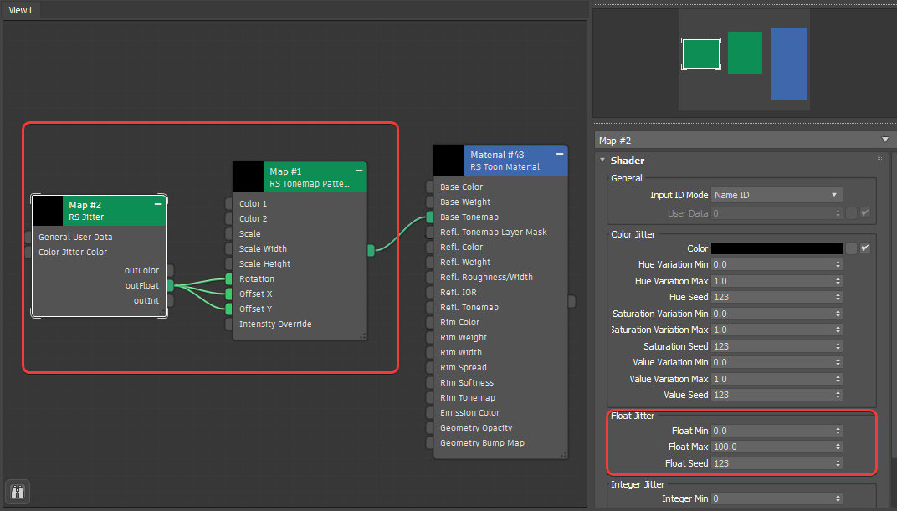
Task: Click the Base Weight label
Action: [465, 202]
